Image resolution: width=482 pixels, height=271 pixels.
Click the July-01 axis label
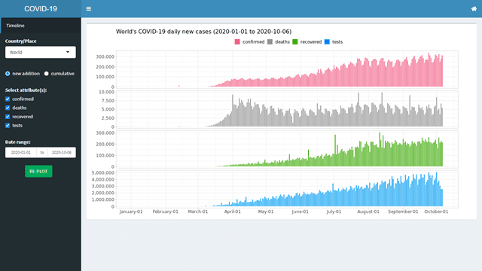pos(334,212)
